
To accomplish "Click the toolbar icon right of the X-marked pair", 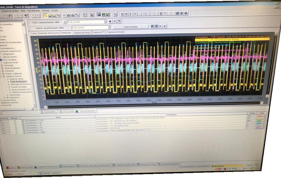I will pyautogui.click(x=46, y=15).
